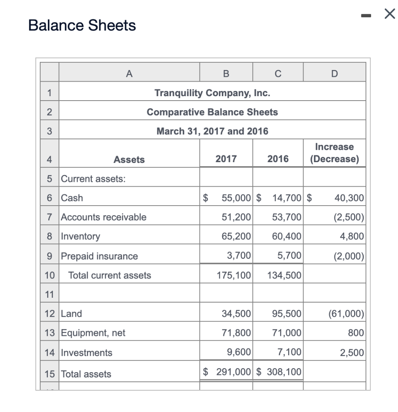This screenshot has width=398, height=412.
Task: Select row number 15
Action: (x=49, y=374)
